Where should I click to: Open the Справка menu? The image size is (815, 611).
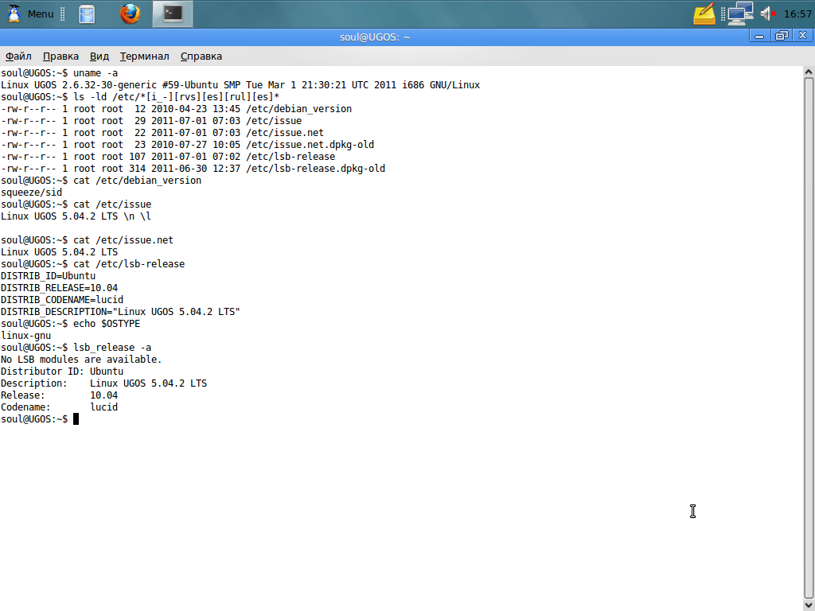click(201, 56)
